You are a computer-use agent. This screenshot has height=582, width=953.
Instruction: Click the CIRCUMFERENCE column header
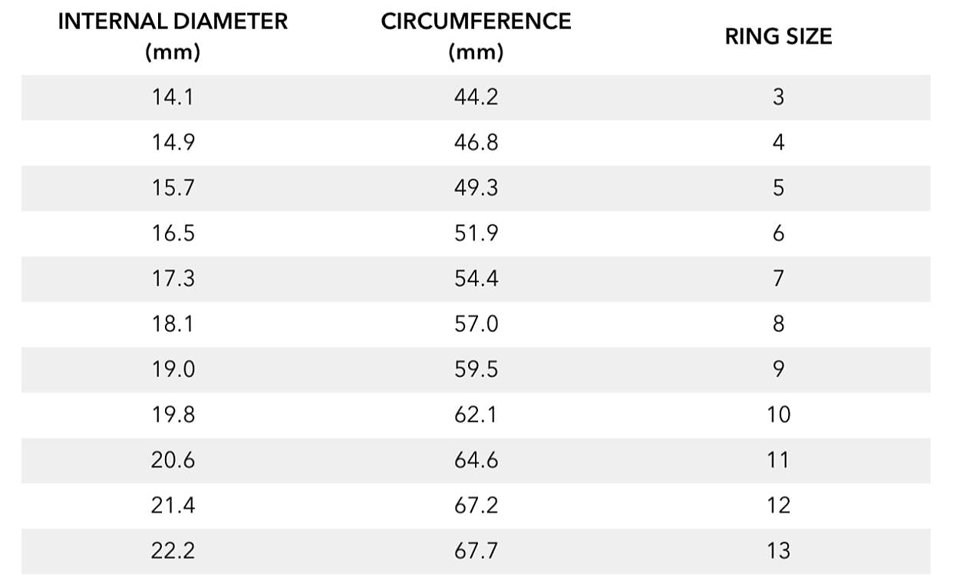[x=476, y=36]
